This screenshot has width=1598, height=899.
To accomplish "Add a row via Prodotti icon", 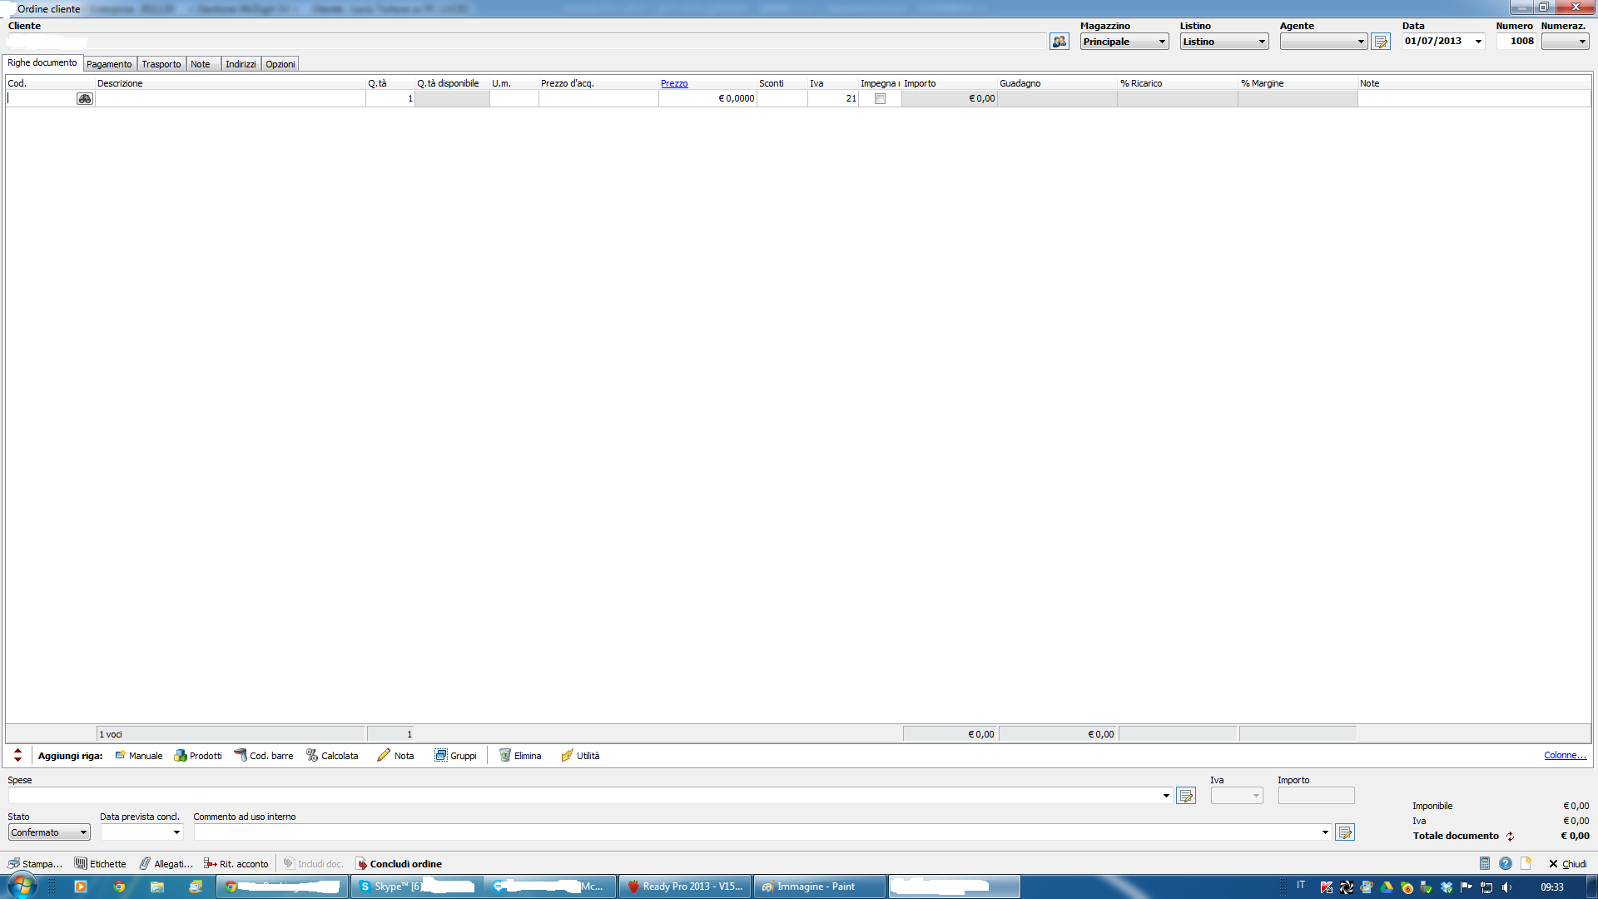I will click(197, 756).
